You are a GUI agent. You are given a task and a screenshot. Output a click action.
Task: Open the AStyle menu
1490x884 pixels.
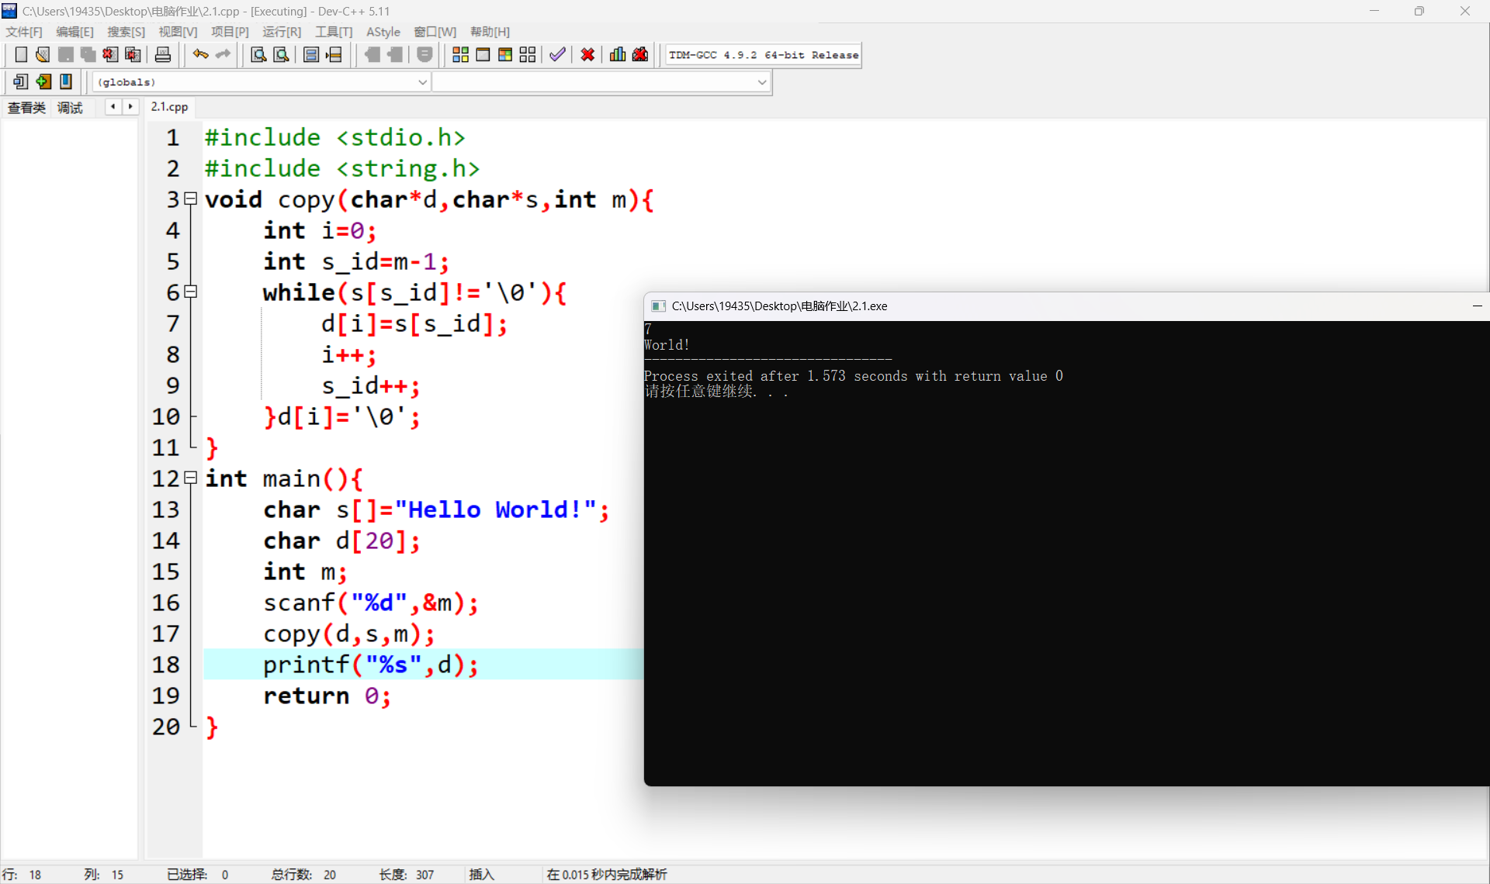[x=383, y=32]
